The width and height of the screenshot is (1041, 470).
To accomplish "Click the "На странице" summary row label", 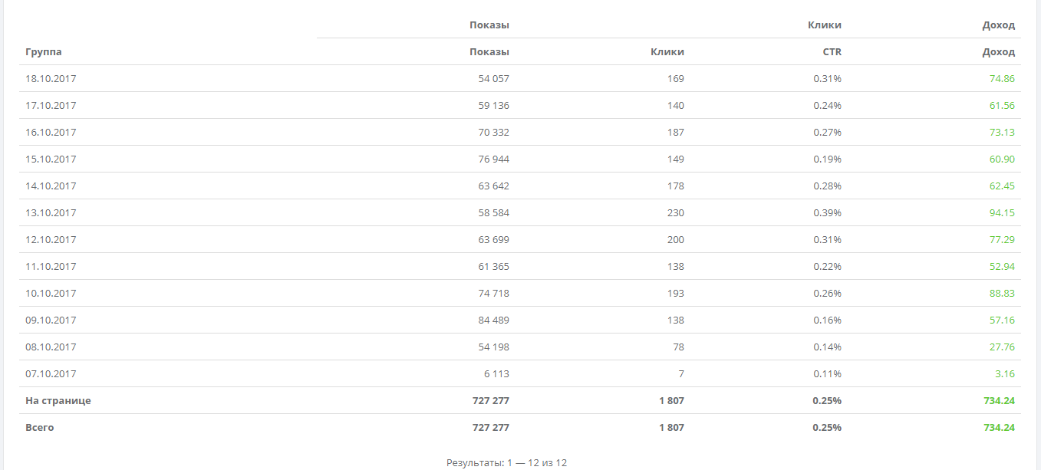I will [58, 400].
